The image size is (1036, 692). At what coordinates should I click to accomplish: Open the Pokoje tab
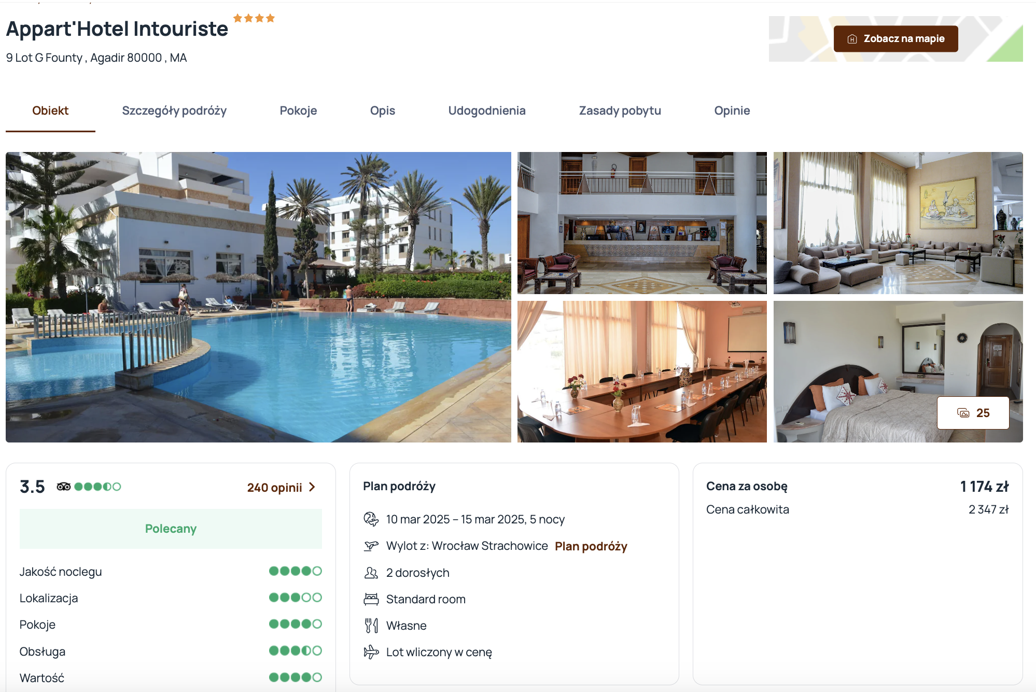(298, 110)
